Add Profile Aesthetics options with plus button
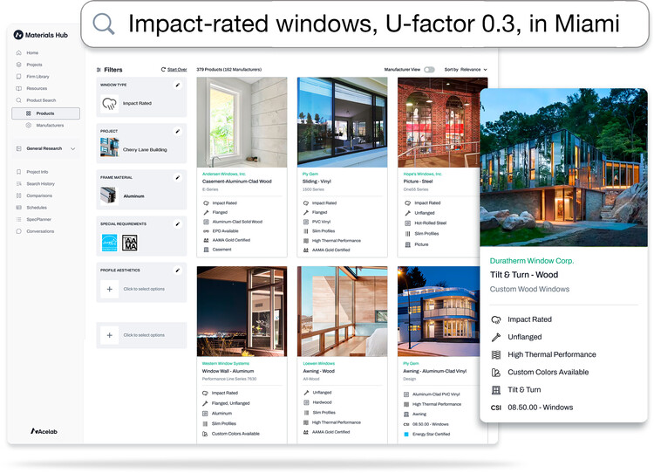 [109, 290]
